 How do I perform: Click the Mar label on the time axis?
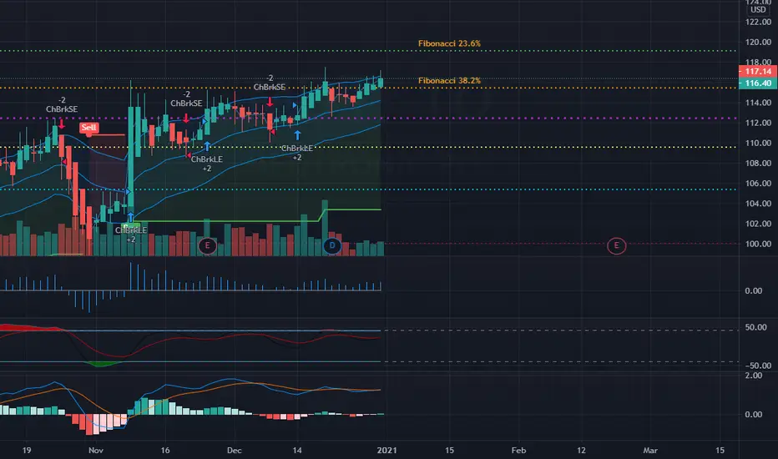(650, 451)
